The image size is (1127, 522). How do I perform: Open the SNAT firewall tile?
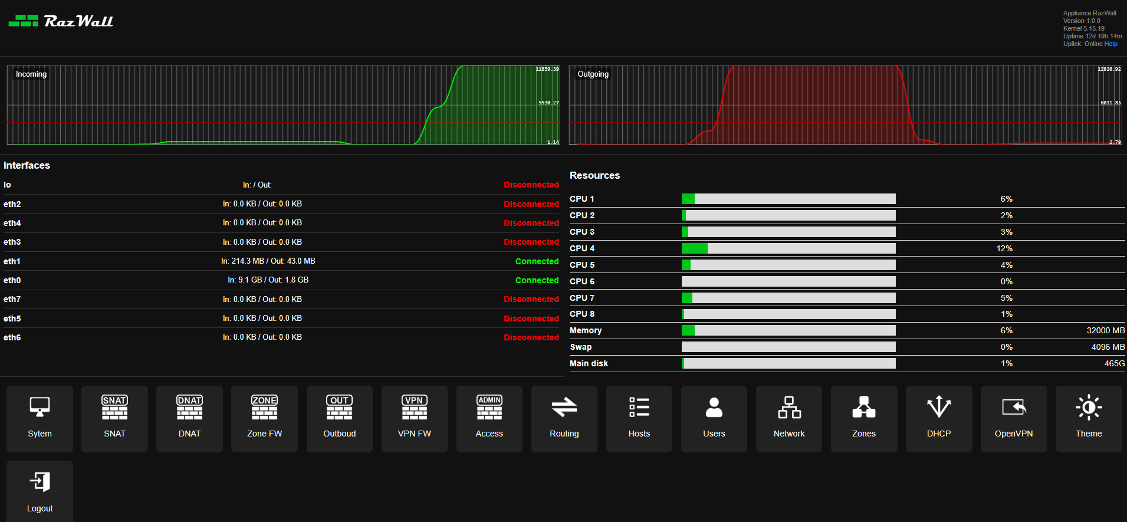pyautogui.click(x=114, y=419)
